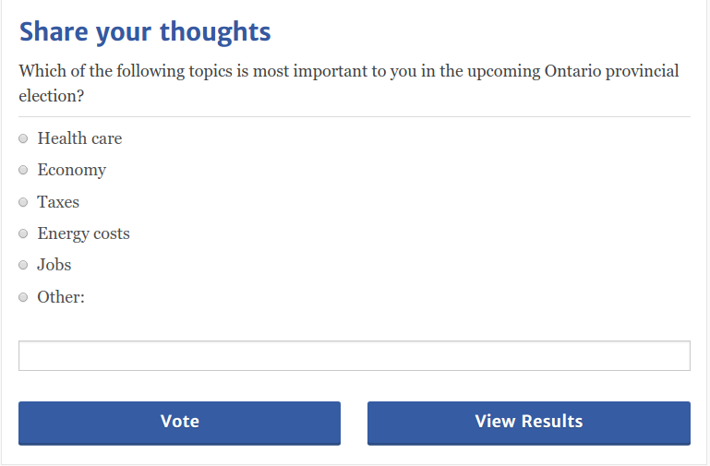This screenshot has width=710, height=466.
Task: Enable the Other: radio option
Action: click(x=23, y=297)
